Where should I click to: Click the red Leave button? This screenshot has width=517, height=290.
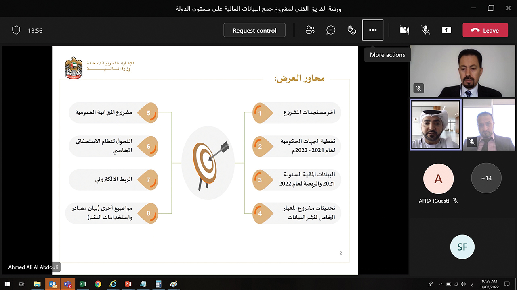(485, 30)
